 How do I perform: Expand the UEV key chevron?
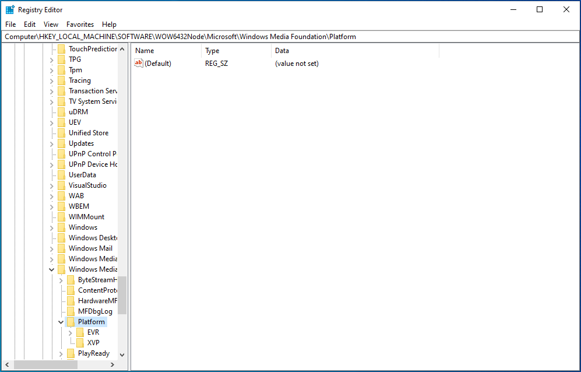[x=52, y=122]
